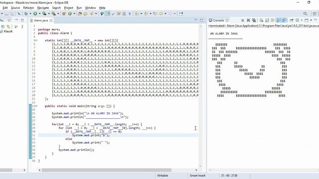Viewport: 319px width, 179px height.
Task: Click the Pin Console icon
Action: (292, 20)
